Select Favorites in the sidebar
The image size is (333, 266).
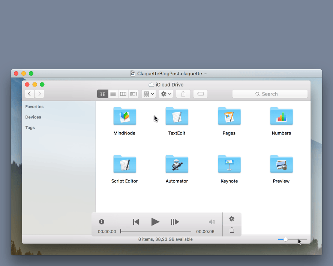click(x=34, y=106)
